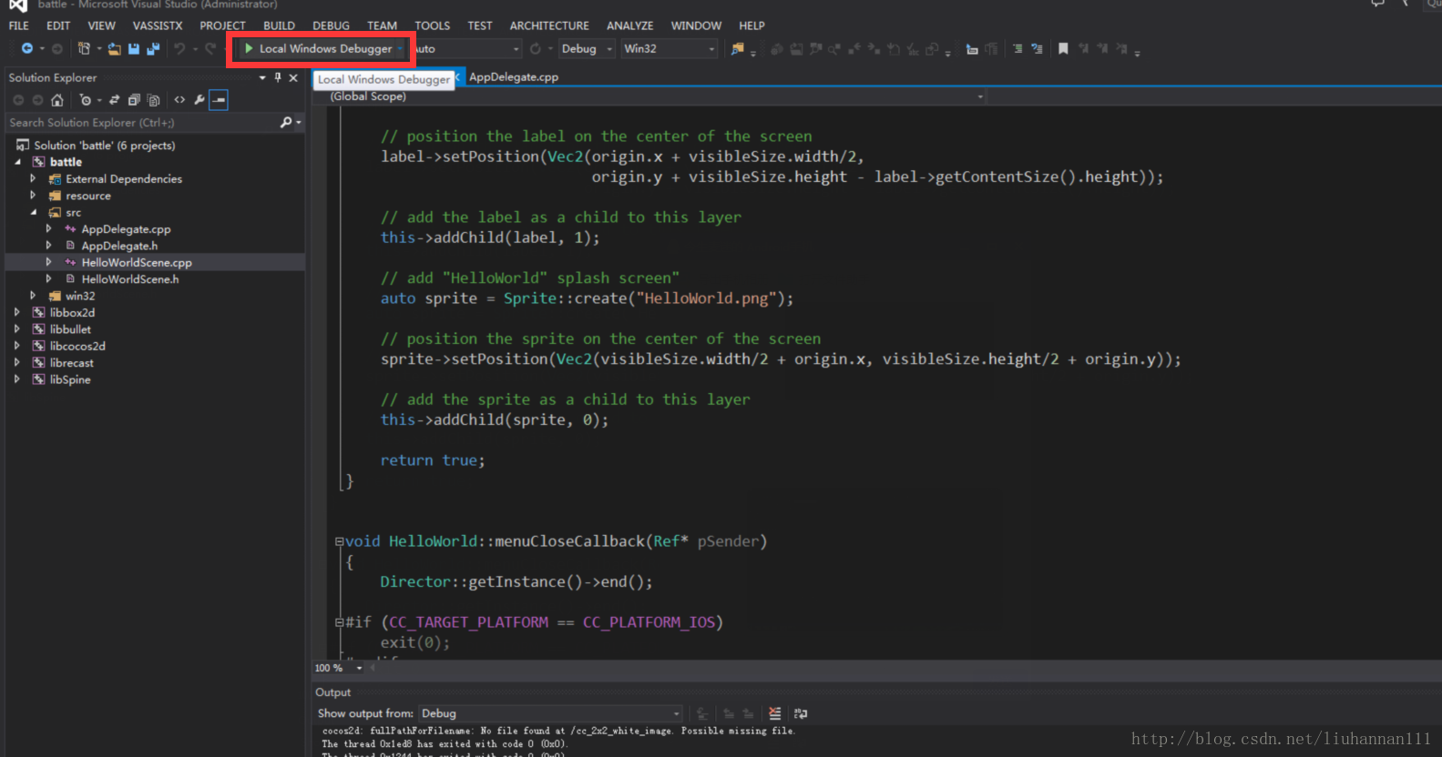Toggle a bookmark with the bookmark icon
1442x757 pixels.
click(1063, 48)
